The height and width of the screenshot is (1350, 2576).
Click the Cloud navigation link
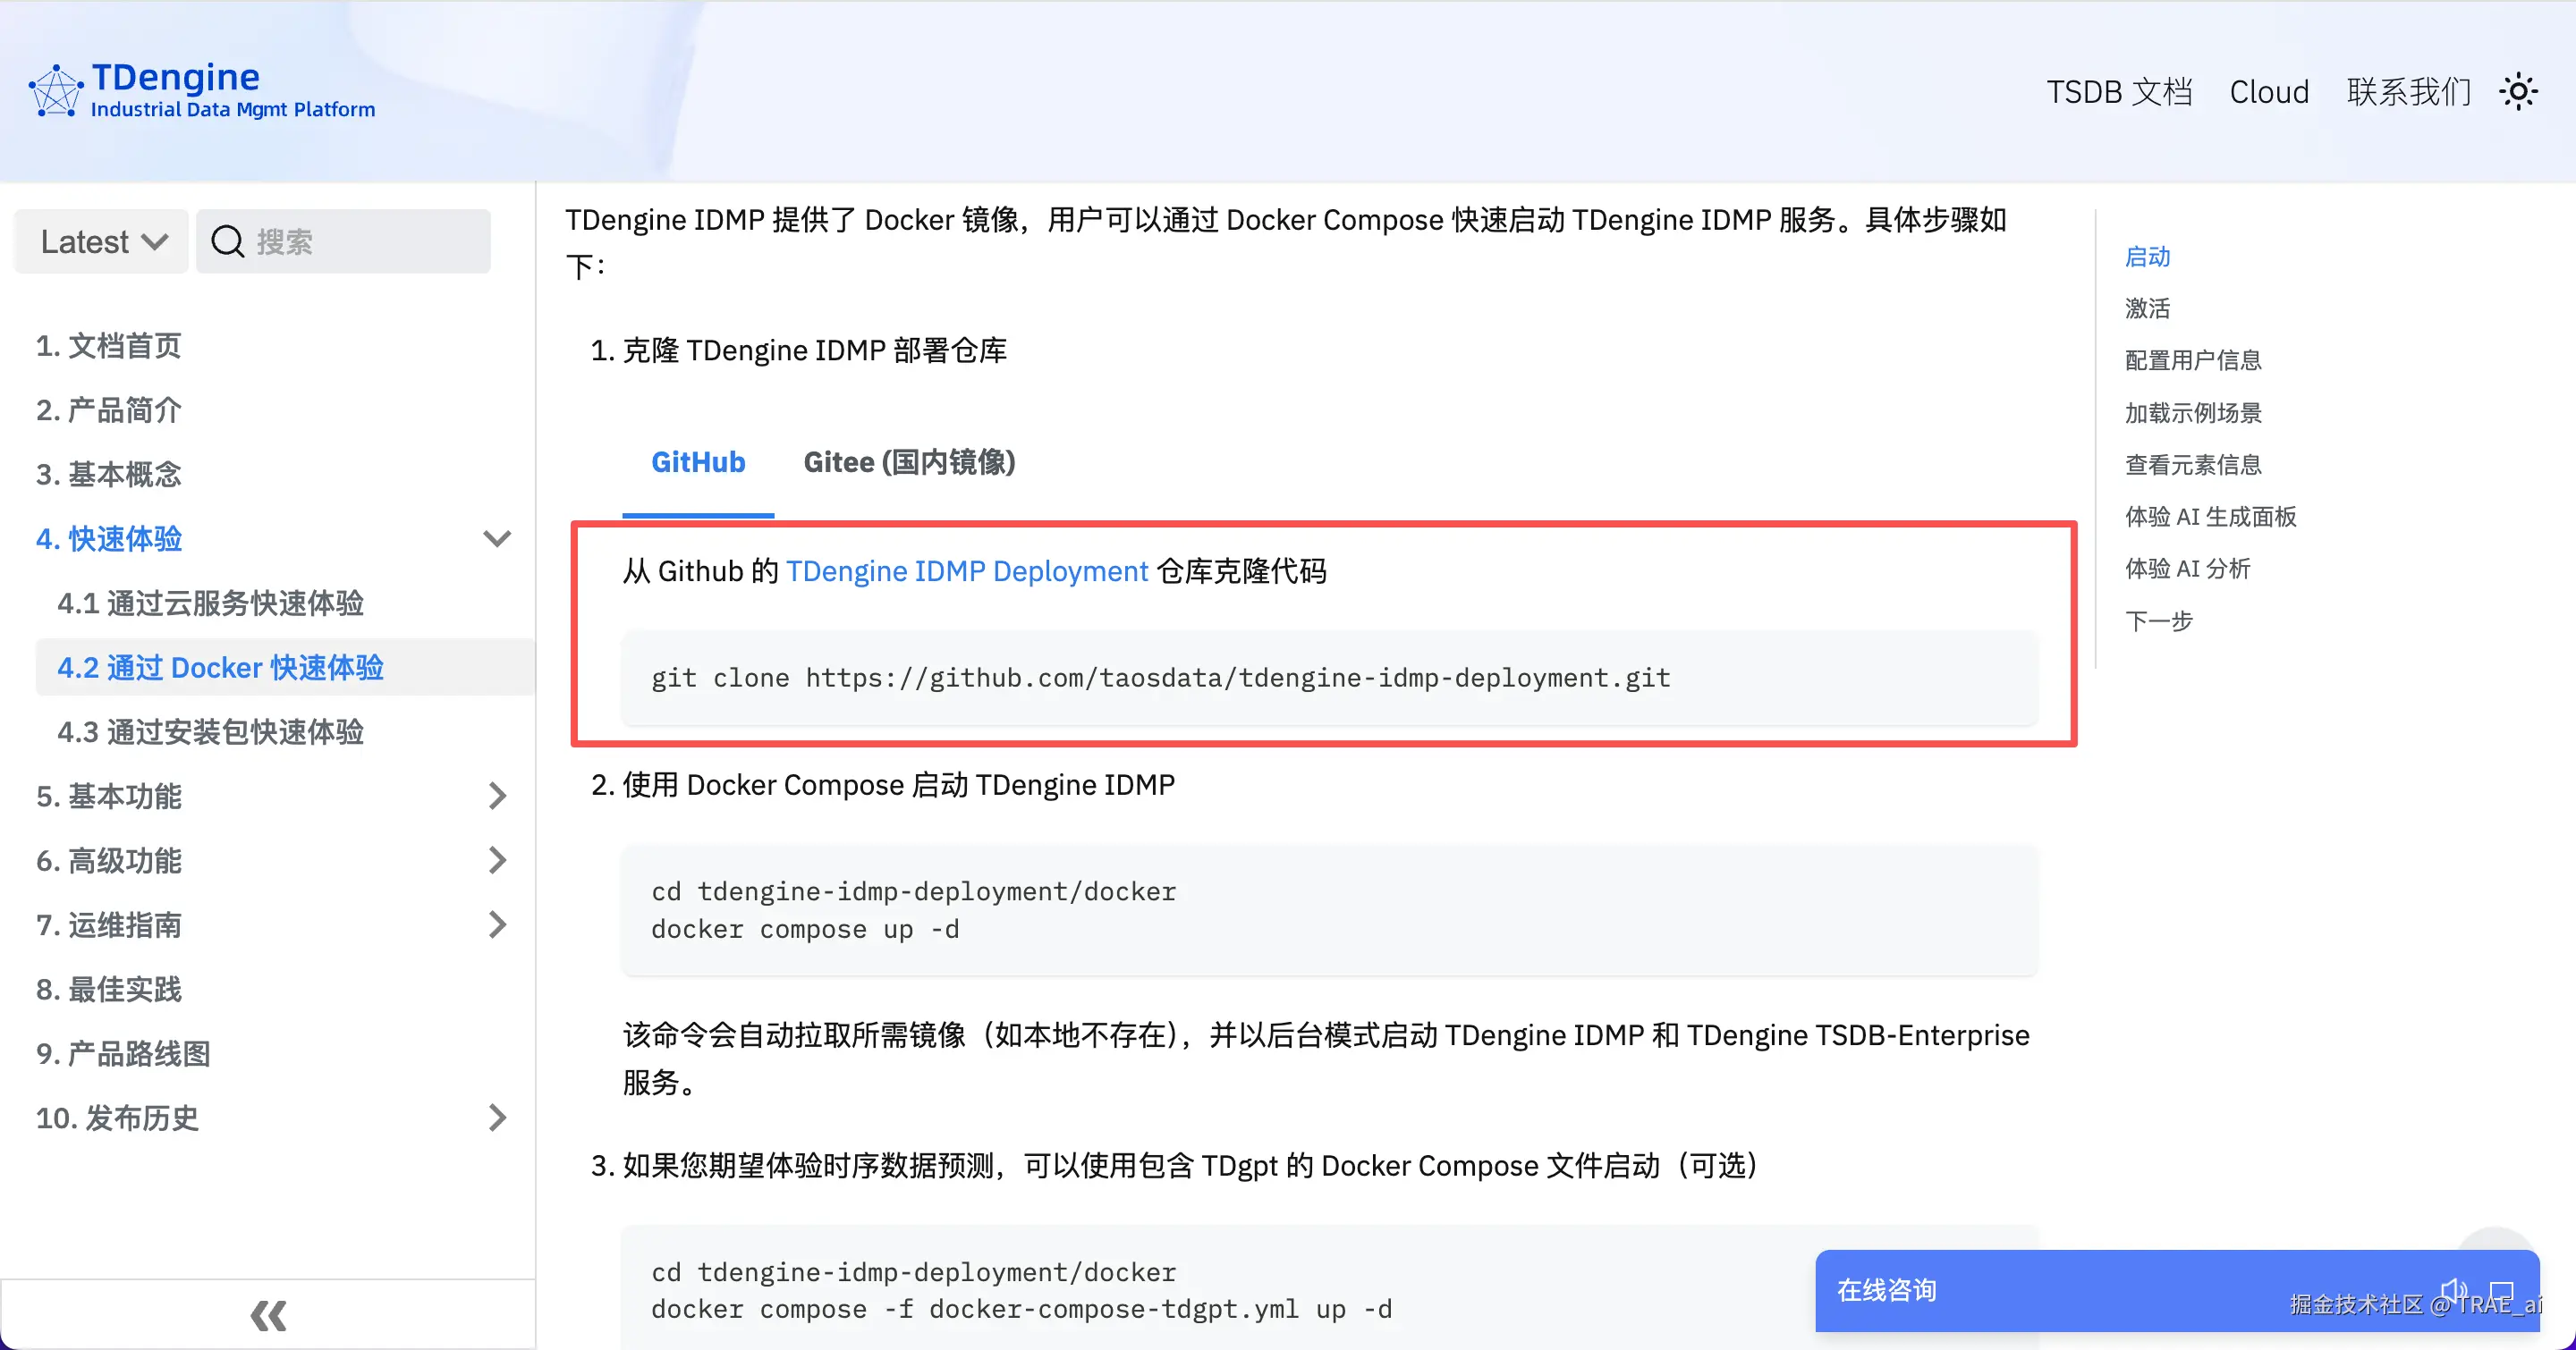pos(2268,92)
